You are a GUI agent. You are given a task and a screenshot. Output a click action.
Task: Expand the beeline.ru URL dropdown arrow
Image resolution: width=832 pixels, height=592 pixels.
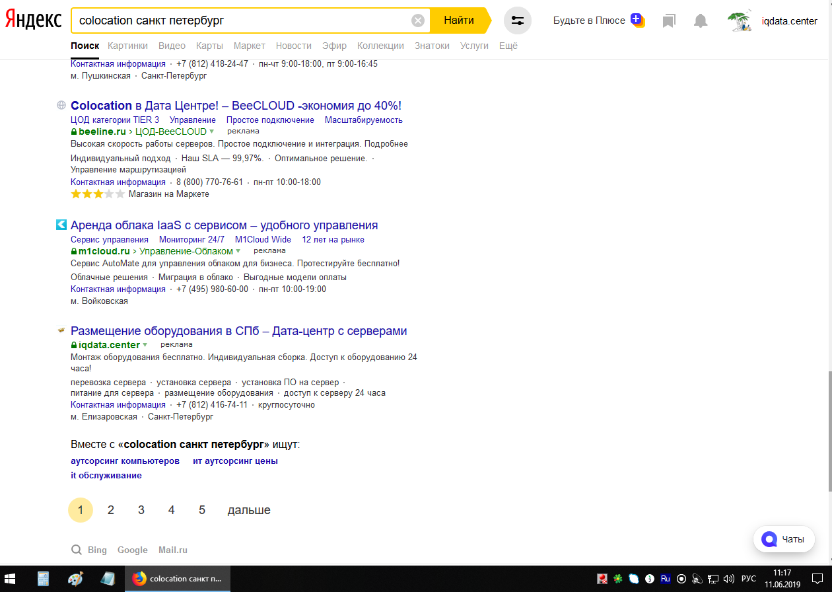pyautogui.click(x=212, y=131)
